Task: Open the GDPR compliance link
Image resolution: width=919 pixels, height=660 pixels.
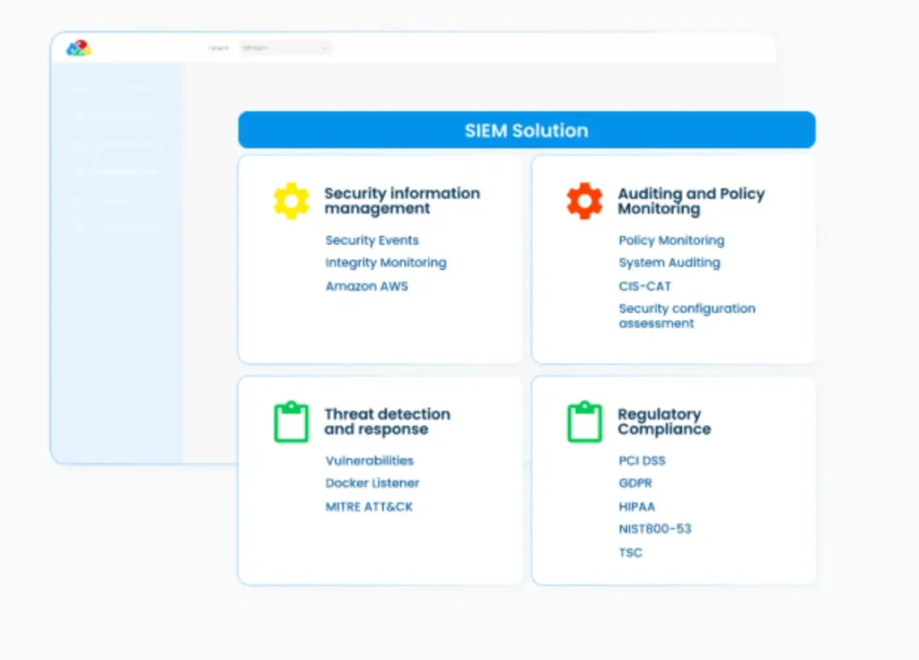Action: [635, 483]
